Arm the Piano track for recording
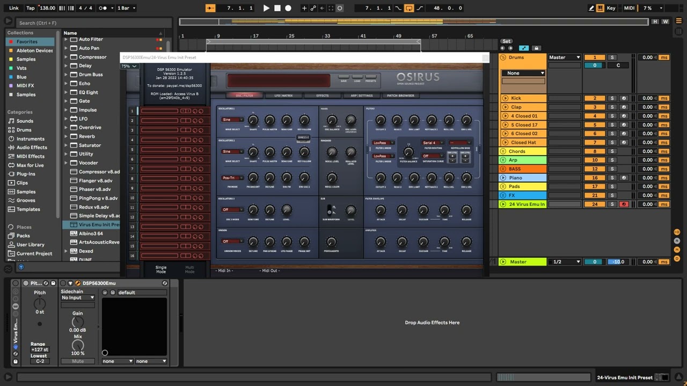This screenshot has height=386, width=687. pyautogui.click(x=624, y=177)
